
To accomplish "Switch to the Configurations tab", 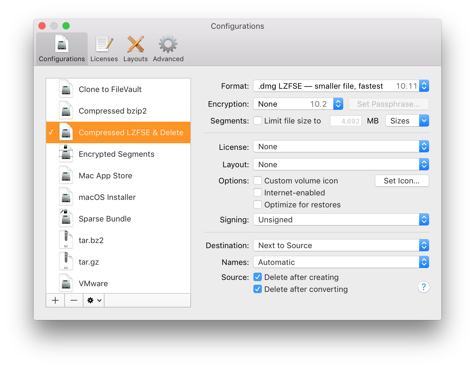I will [62, 49].
